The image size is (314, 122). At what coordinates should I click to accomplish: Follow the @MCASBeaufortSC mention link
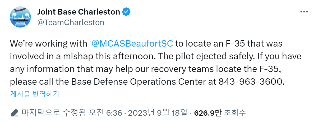132,44
